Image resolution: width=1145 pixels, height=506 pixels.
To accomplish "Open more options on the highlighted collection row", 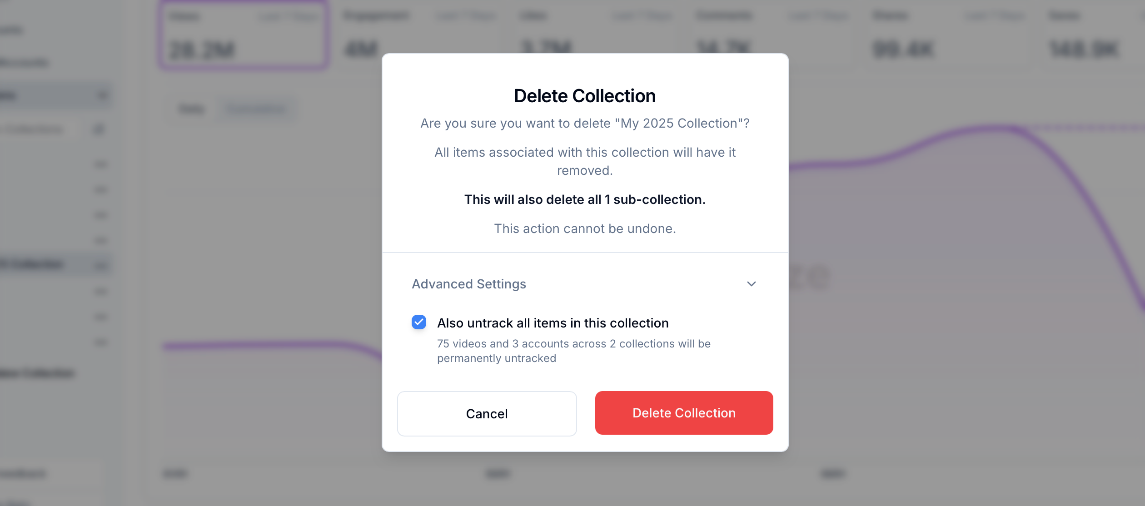I will click(x=101, y=265).
